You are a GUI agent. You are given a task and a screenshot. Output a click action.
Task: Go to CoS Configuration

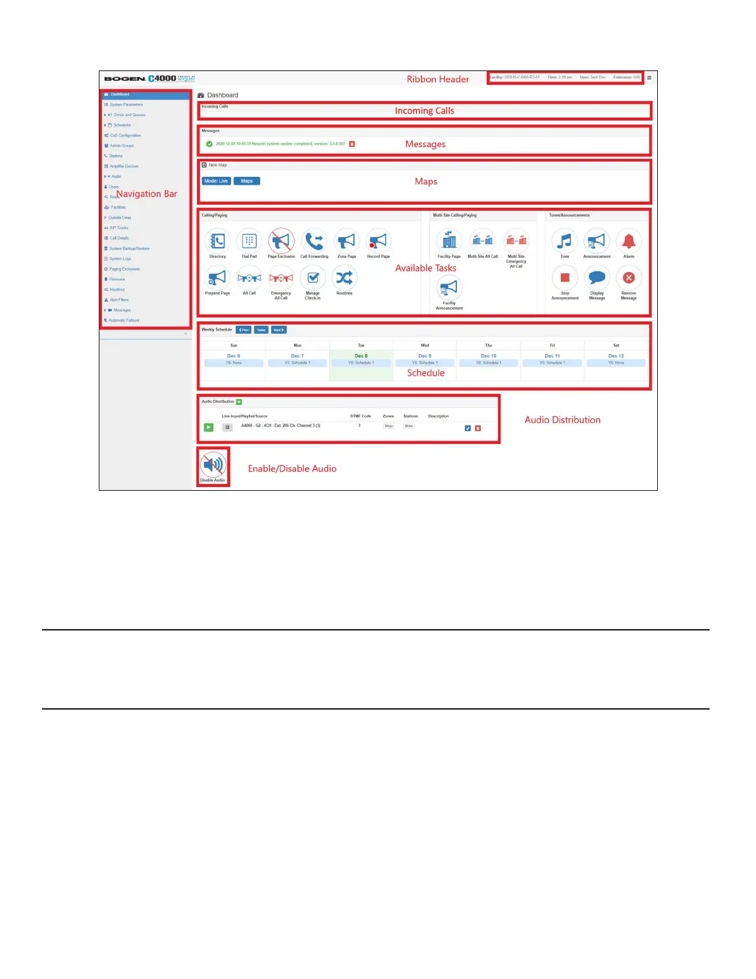[x=125, y=135]
